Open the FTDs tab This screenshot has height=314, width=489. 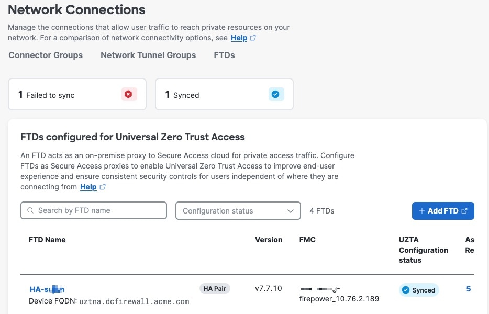(x=224, y=55)
